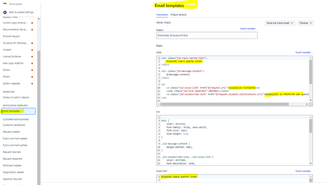Click HTML editor horizontal scroll right arrow

click(x=307, y=104)
